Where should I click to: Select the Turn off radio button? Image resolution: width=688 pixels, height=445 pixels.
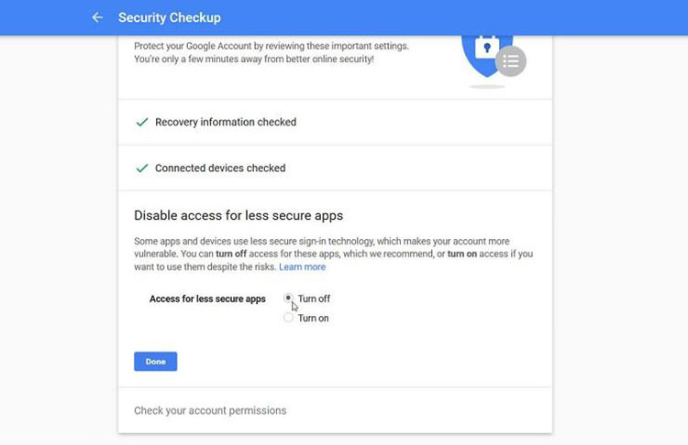coord(288,298)
